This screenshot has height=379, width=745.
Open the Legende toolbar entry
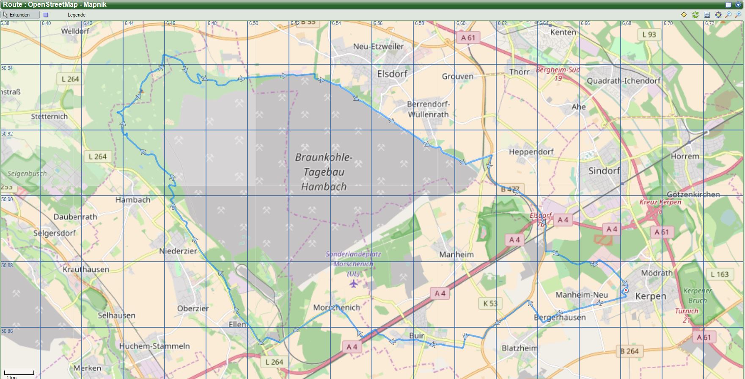(x=76, y=15)
